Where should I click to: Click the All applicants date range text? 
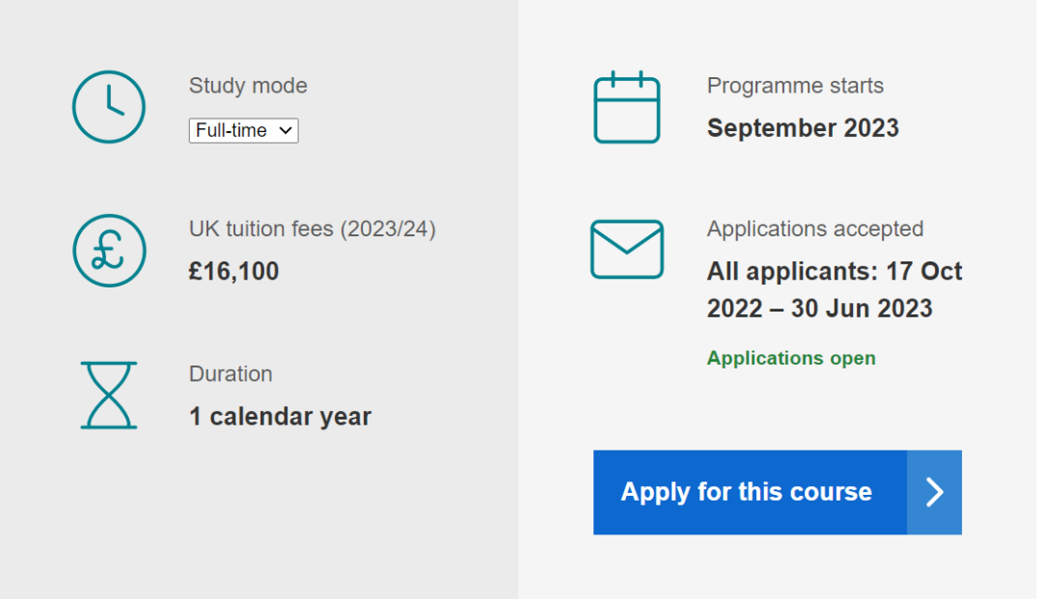point(835,289)
